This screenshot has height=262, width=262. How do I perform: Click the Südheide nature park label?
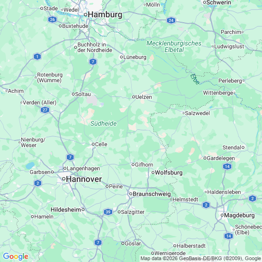pyautogui.click(x=103, y=123)
